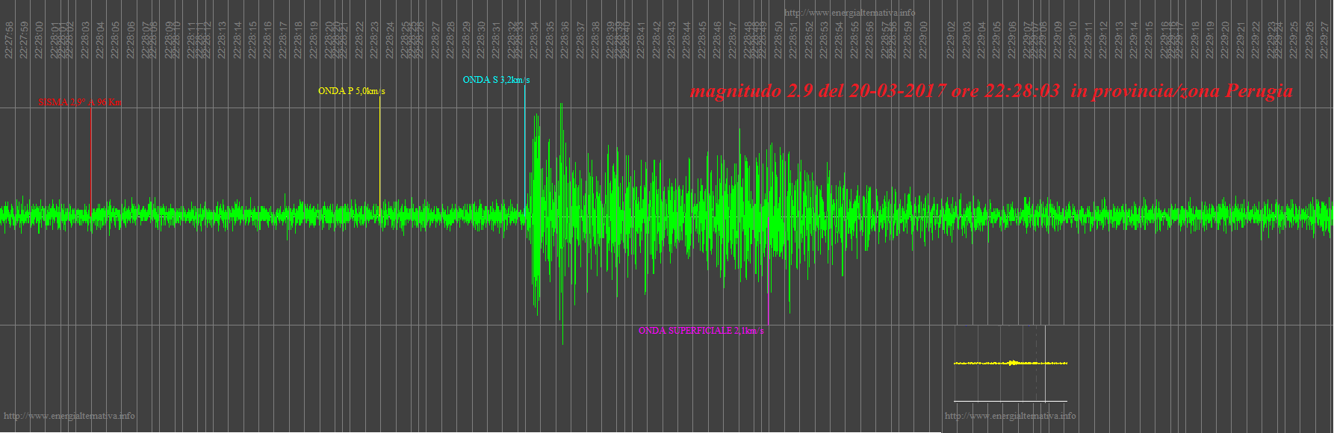Click the 22:28:14 timestamp on time axis
Screen dimensions: 1334x433
click(x=238, y=40)
